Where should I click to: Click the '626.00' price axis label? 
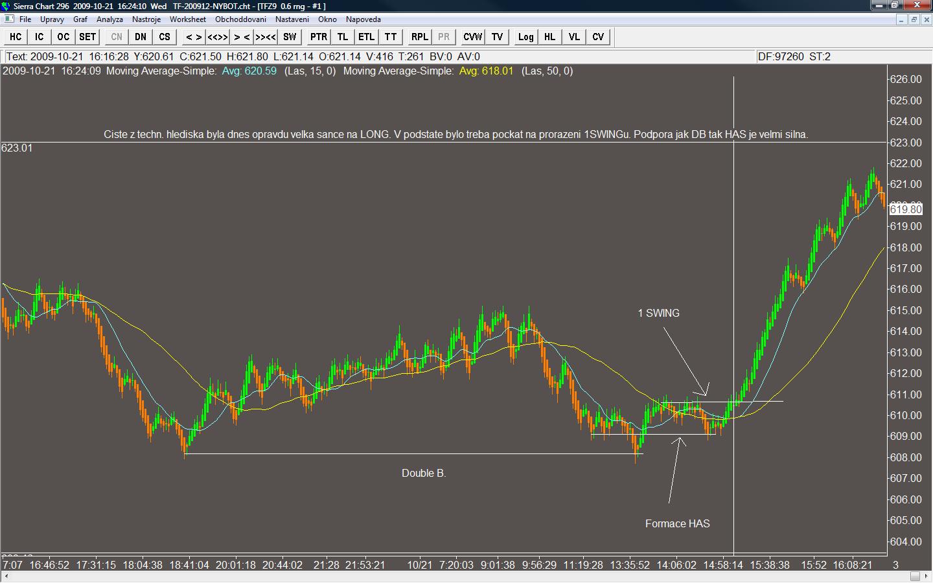(906, 79)
